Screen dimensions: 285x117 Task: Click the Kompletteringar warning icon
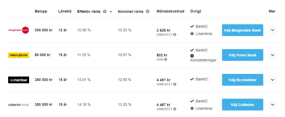[192, 56]
